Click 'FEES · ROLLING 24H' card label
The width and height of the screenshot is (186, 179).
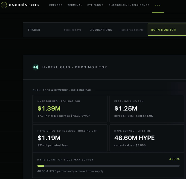pyautogui.click(x=129, y=101)
